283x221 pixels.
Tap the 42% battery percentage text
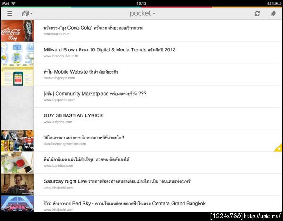pyautogui.click(x=271, y=3)
